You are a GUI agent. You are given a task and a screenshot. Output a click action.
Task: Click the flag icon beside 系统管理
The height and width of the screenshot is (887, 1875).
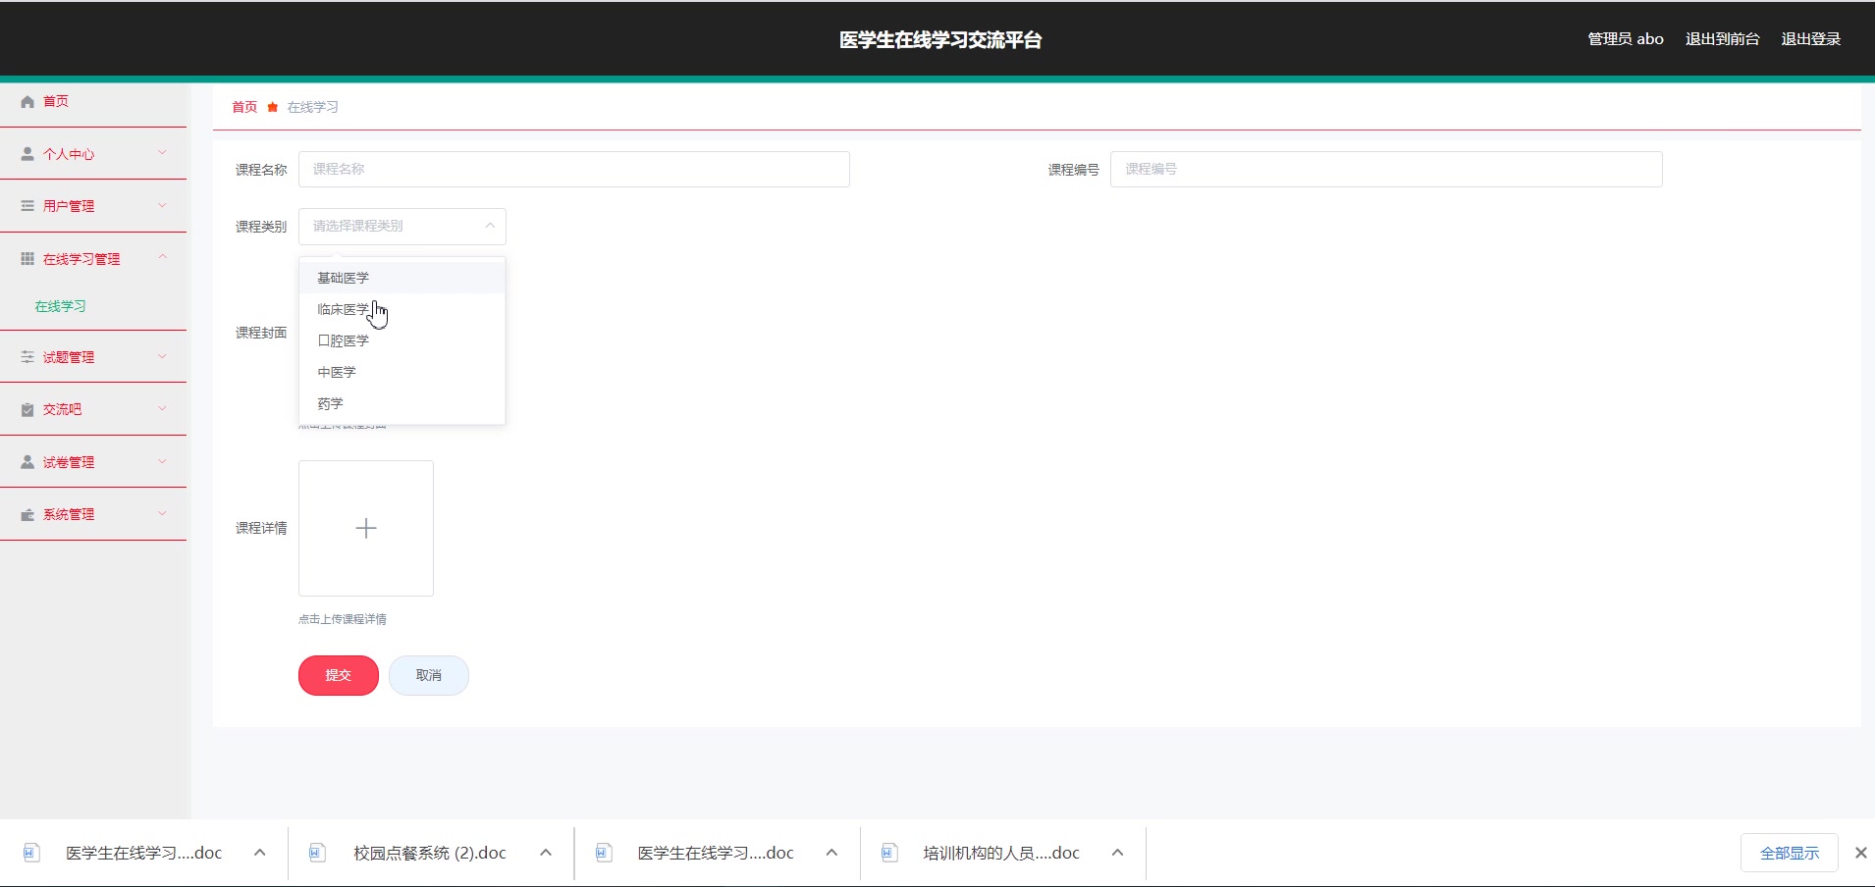[x=26, y=514]
